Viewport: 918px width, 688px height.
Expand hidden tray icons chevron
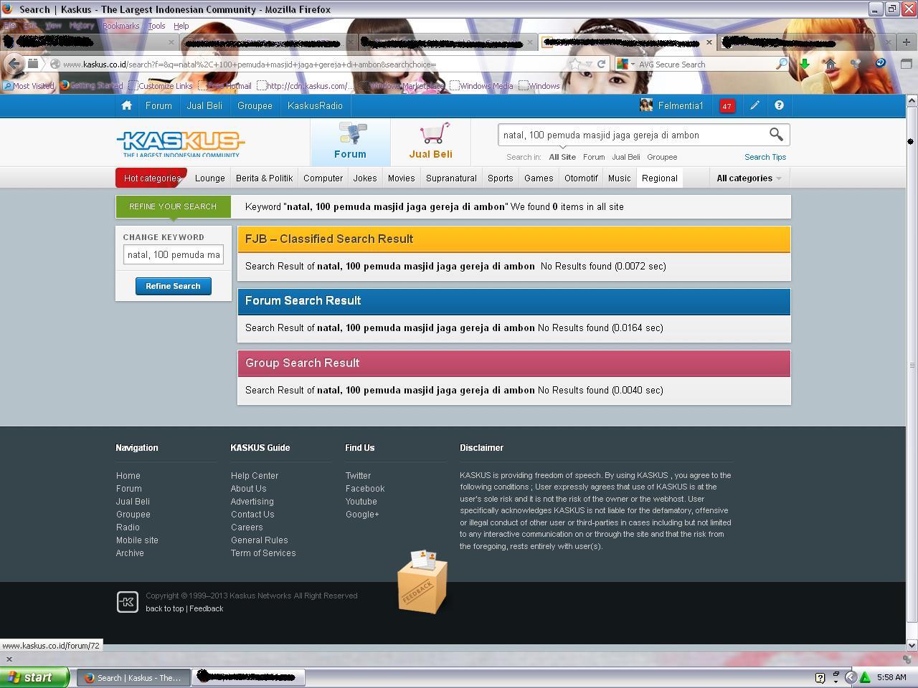851,677
